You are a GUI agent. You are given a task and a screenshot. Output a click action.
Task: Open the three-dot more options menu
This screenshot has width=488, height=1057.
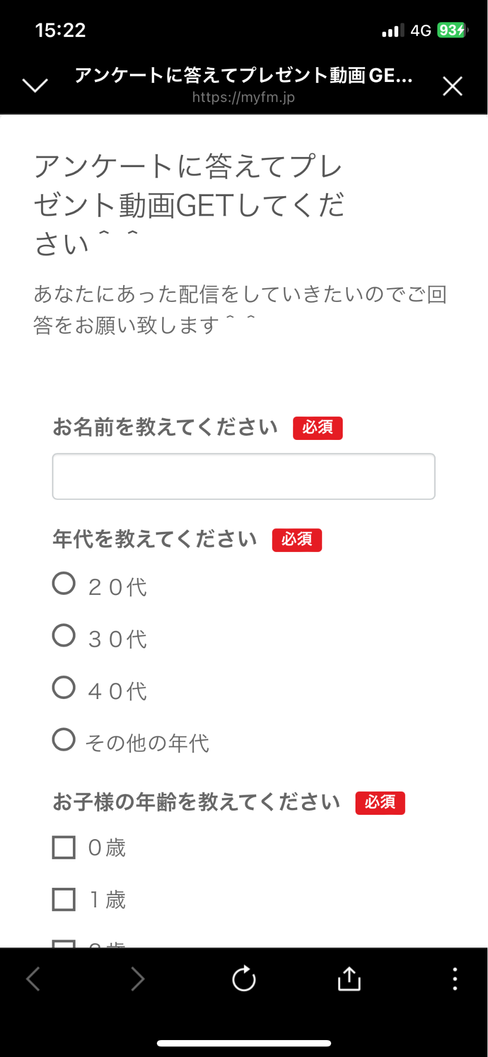point(455,979)
